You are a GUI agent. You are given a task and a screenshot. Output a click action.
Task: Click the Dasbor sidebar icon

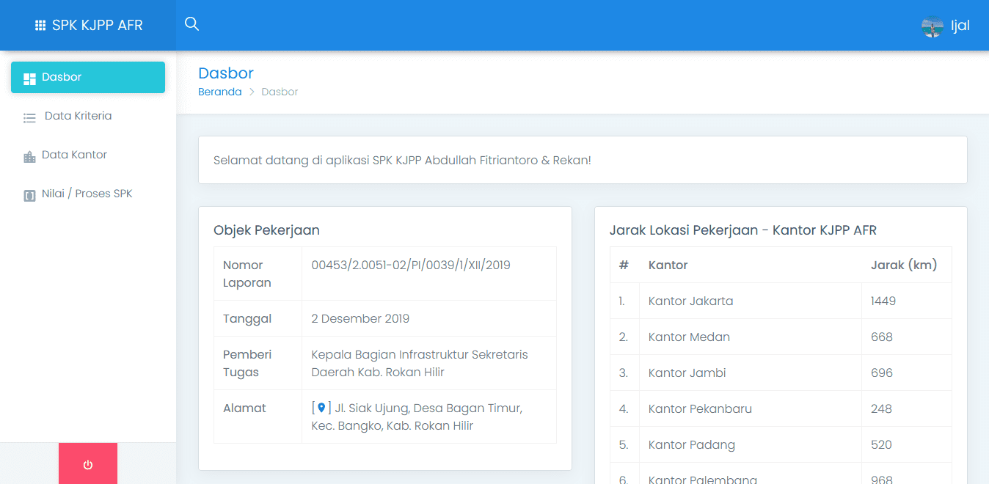click(29, 78)
